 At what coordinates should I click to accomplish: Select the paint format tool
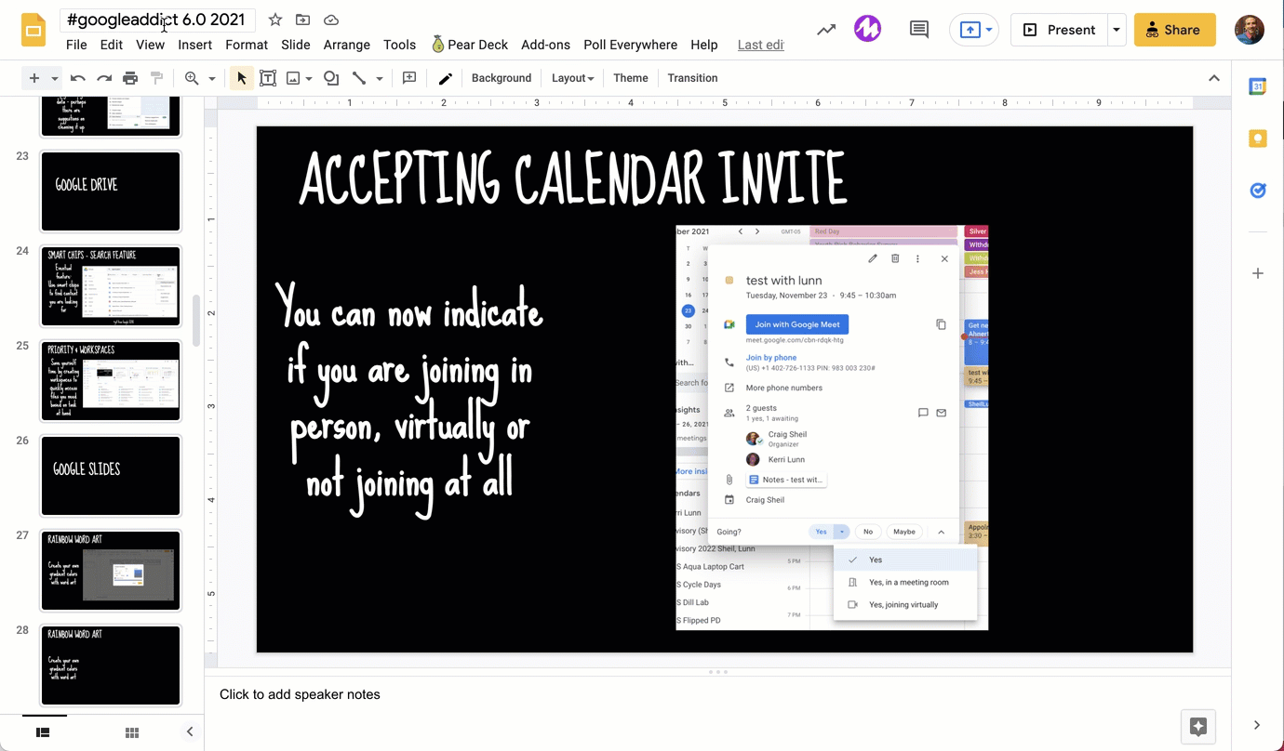coord(156,78)
